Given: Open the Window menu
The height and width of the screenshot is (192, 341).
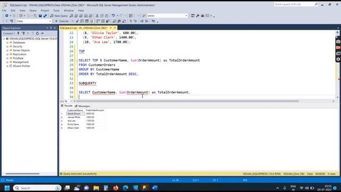Looking at the screenshot, I should point(69,11).
